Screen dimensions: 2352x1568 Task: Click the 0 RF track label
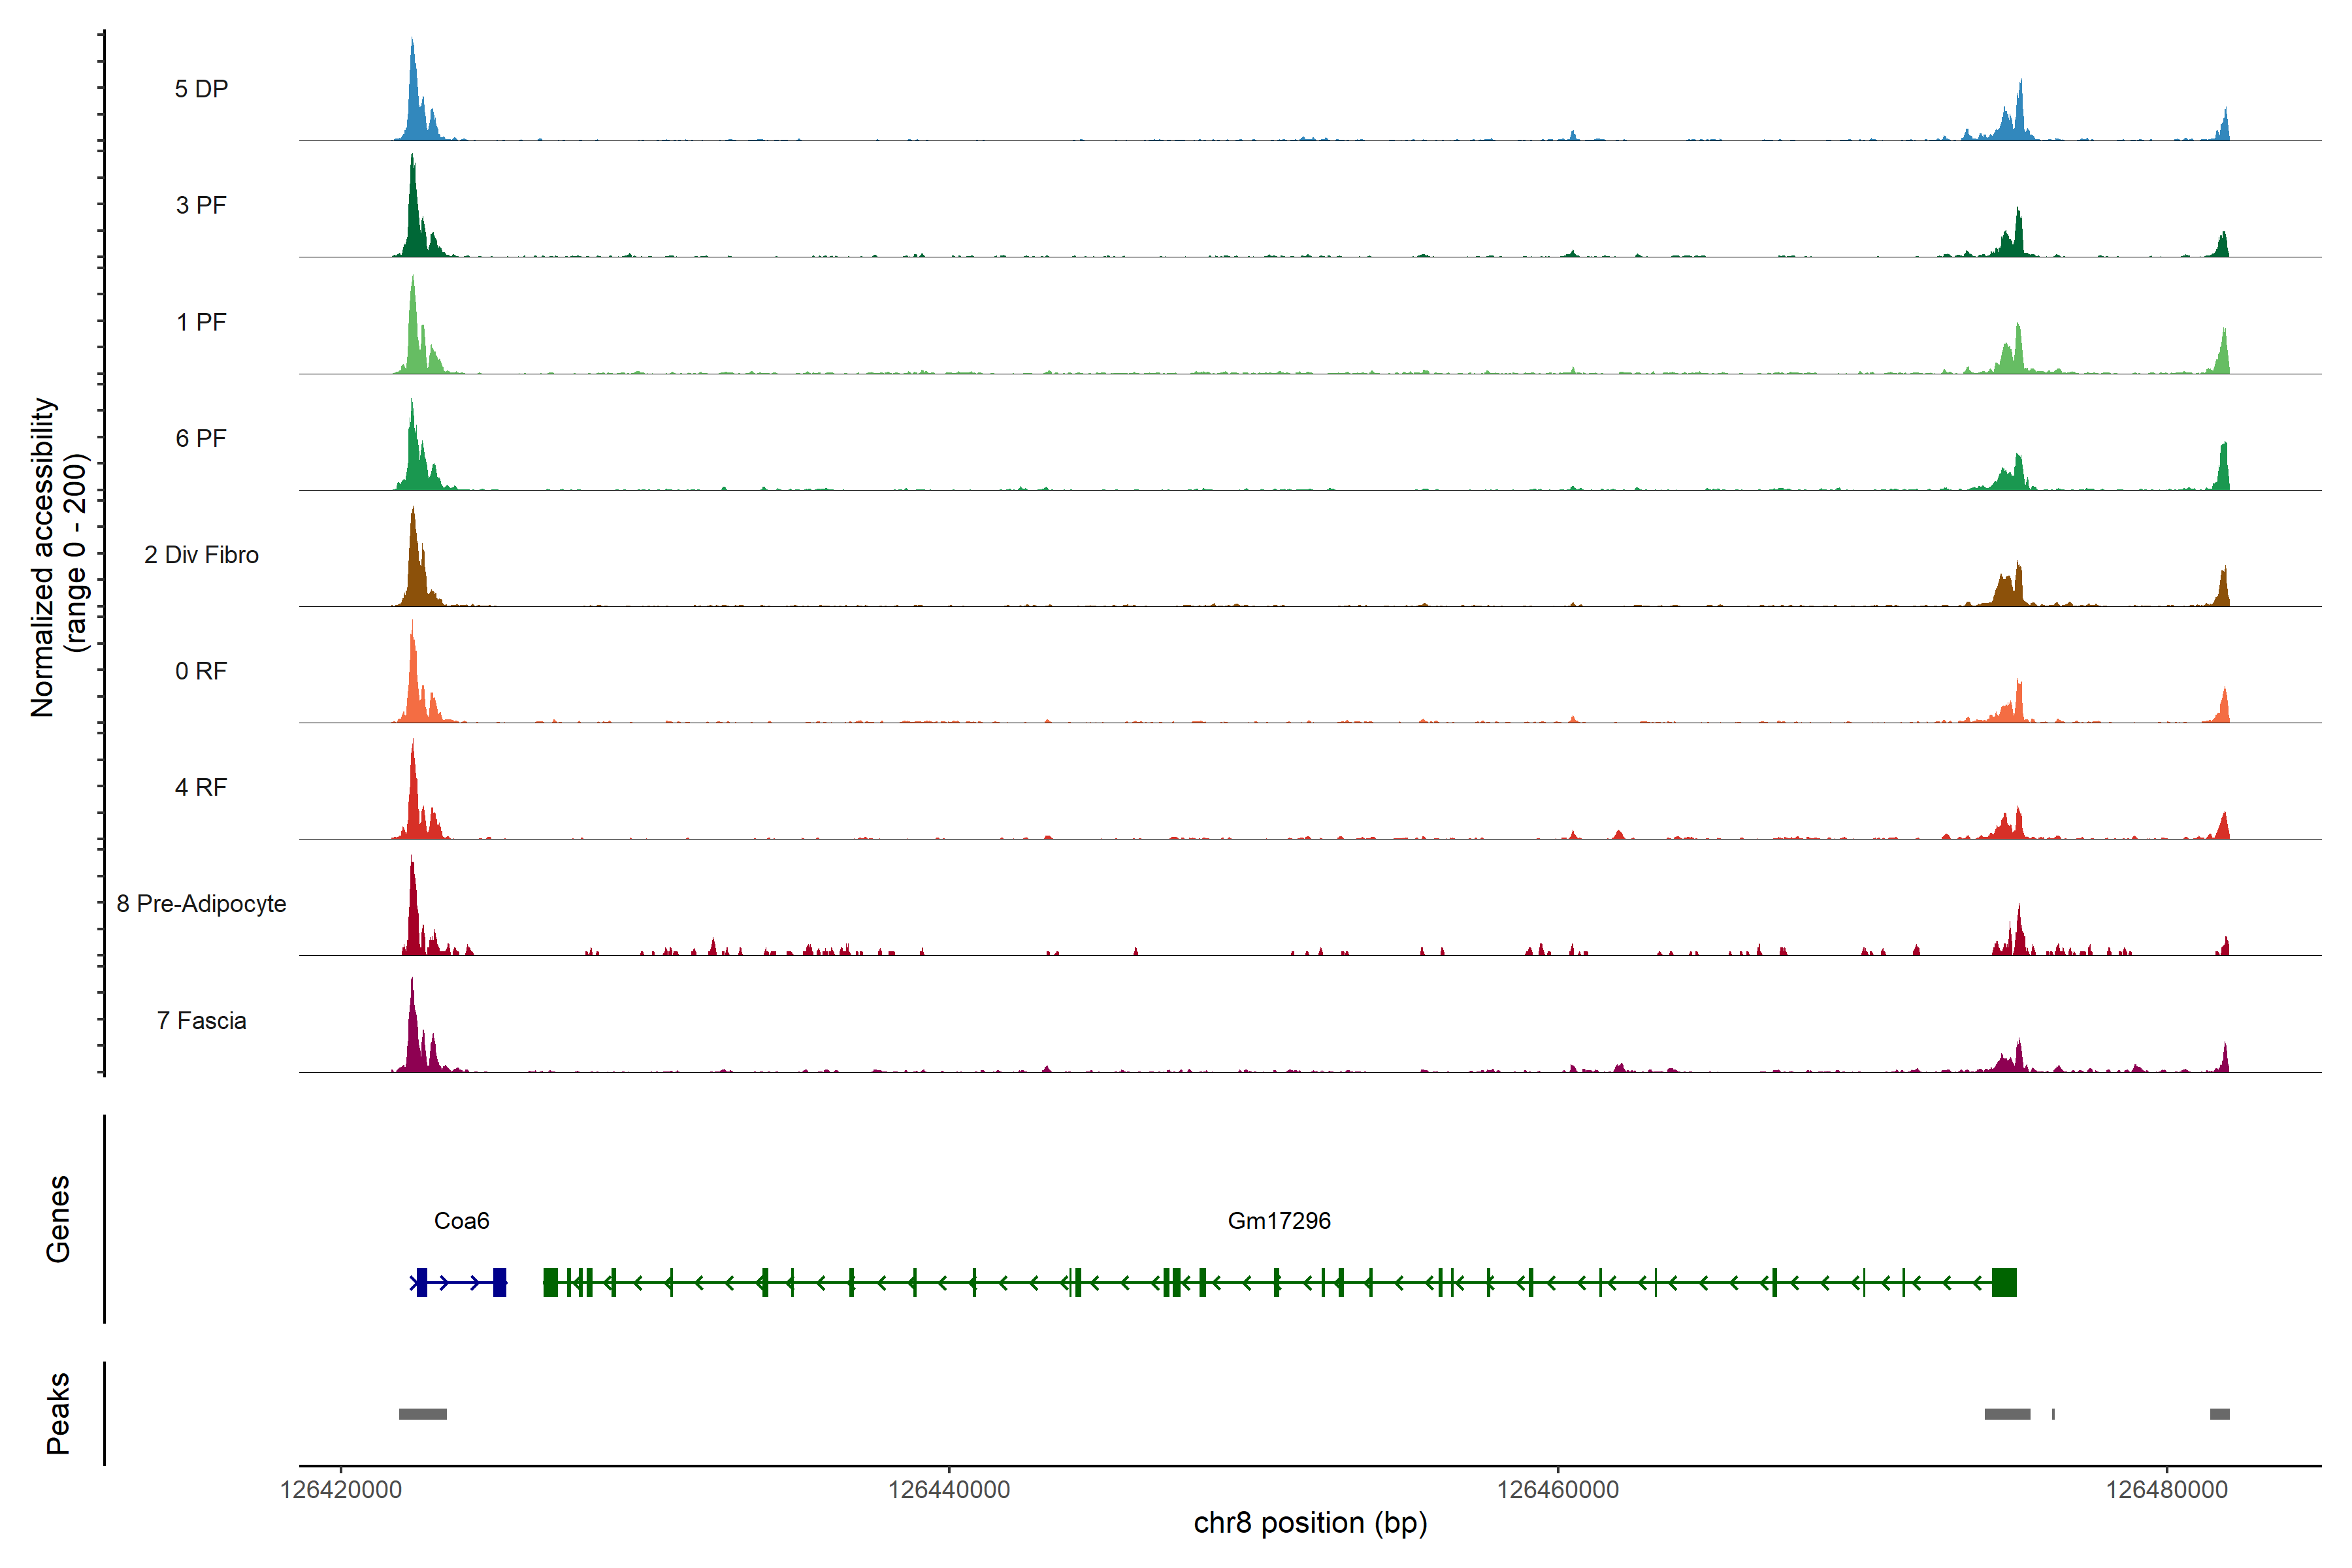[x=201, y=671]
